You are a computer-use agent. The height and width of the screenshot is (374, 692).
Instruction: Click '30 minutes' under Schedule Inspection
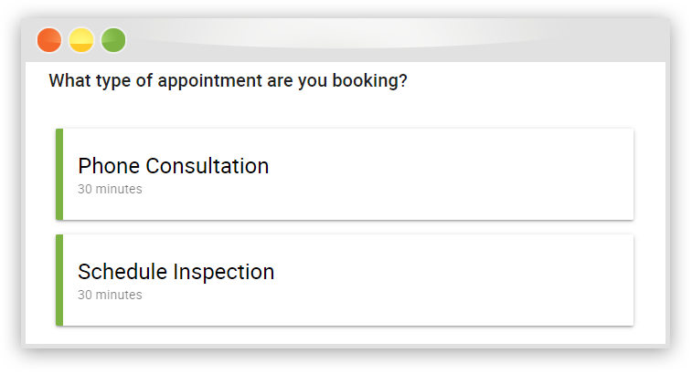[110, 295]
